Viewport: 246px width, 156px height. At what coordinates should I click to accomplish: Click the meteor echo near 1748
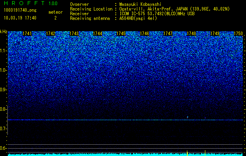pyautogui.click(x=187, y=117)
